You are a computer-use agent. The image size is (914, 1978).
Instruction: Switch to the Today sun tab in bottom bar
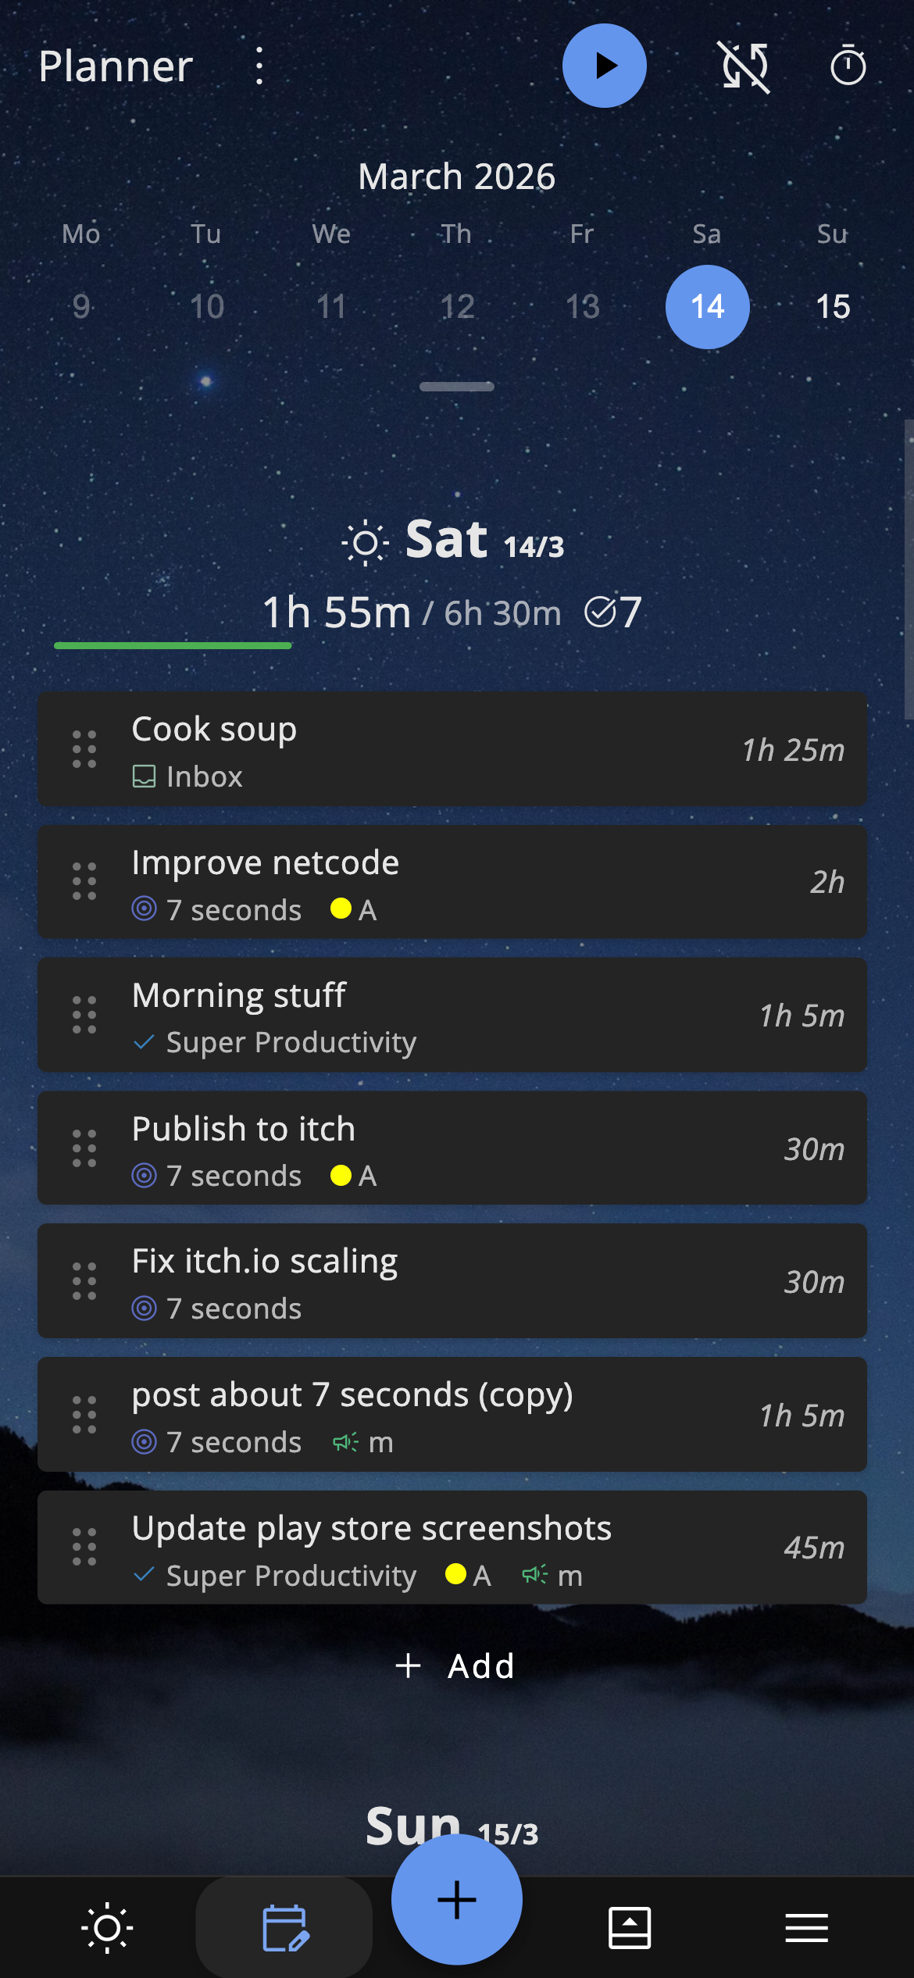(107, 1928)
